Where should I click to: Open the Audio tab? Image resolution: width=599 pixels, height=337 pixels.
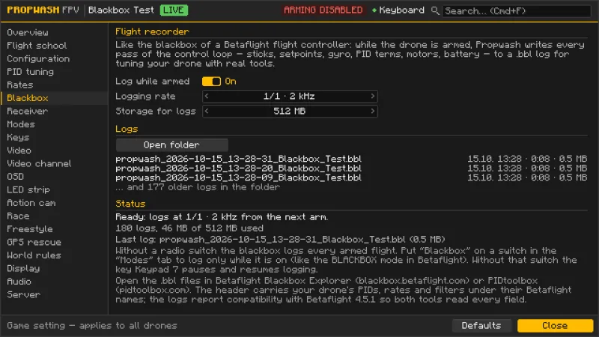[x=54, y=282]
